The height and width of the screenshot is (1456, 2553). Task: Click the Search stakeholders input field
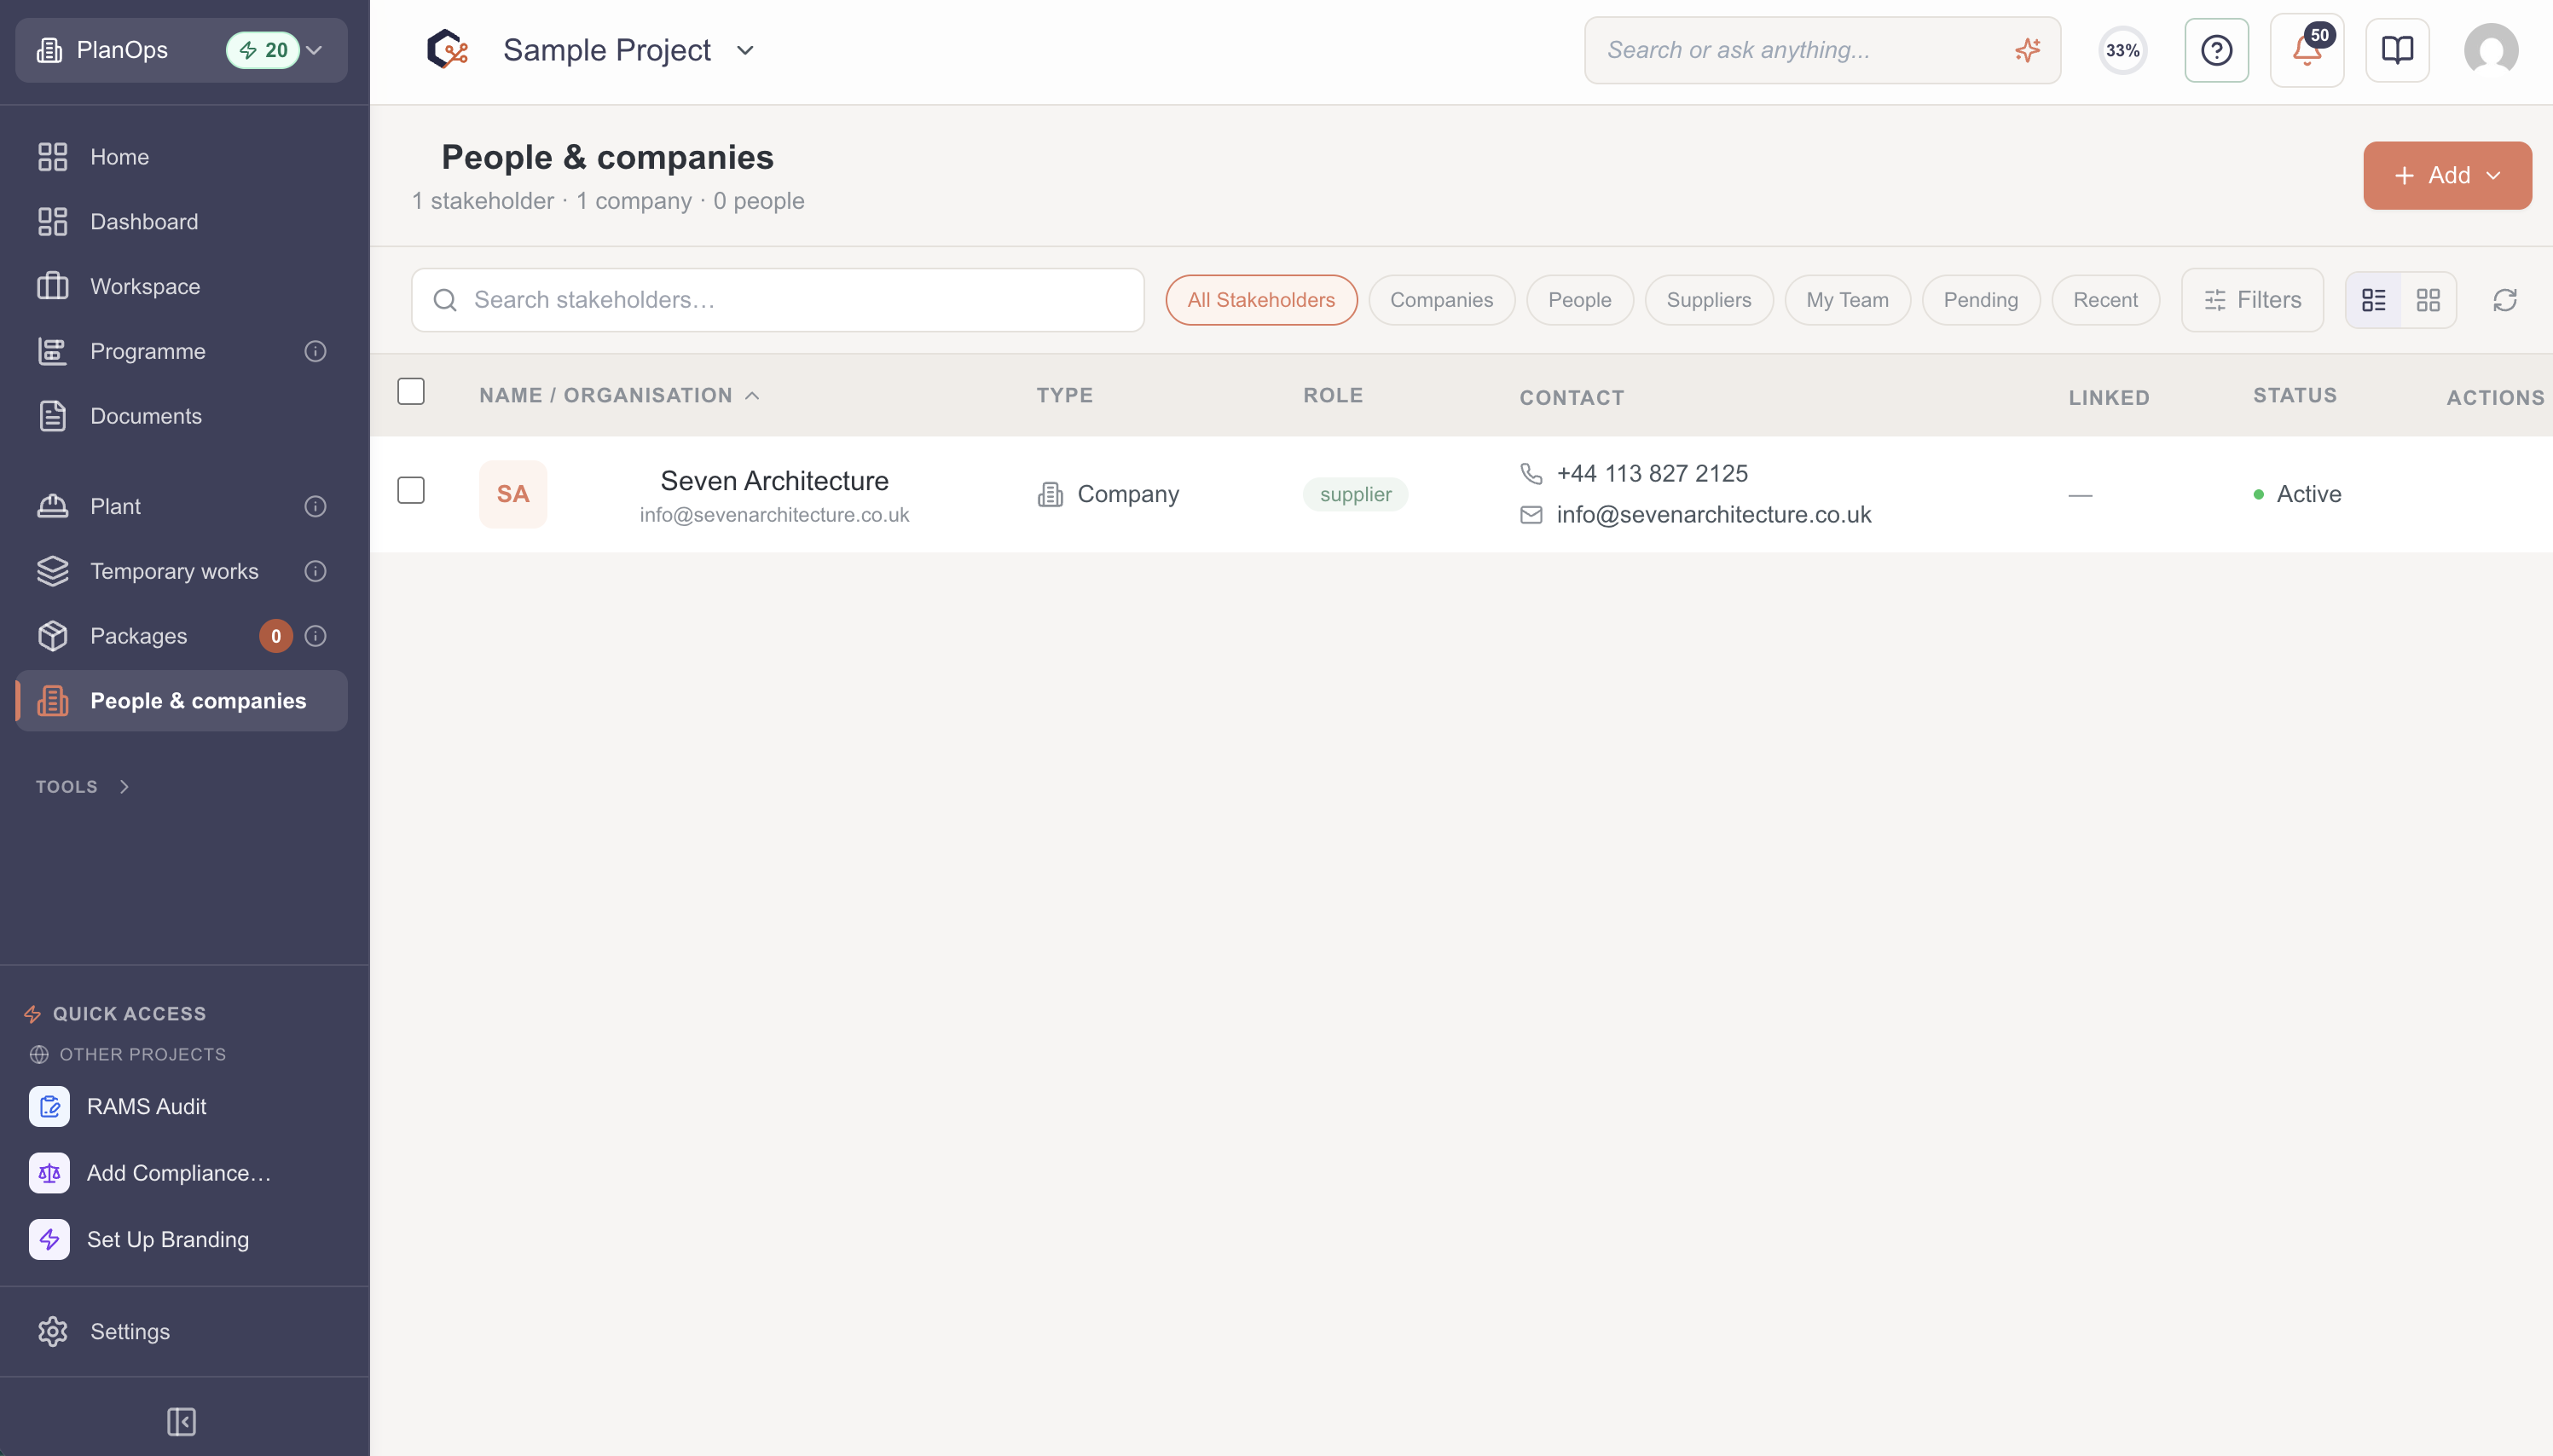click(778, 300)
